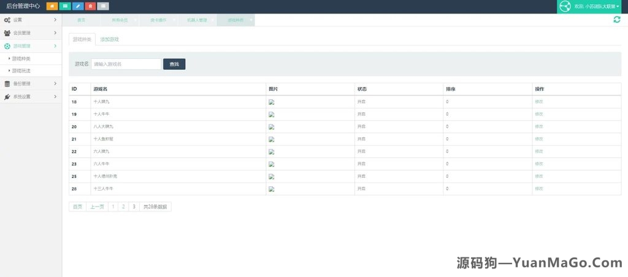
Task: Click the 游戏名 search input field
Action: pyautogui.click(x=126, y=64)
